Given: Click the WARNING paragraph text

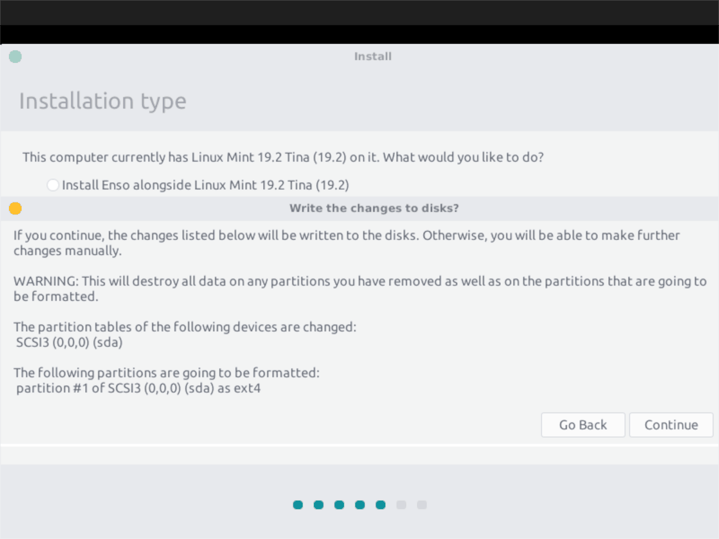Looking at the screenshot, I should (359, 288).
